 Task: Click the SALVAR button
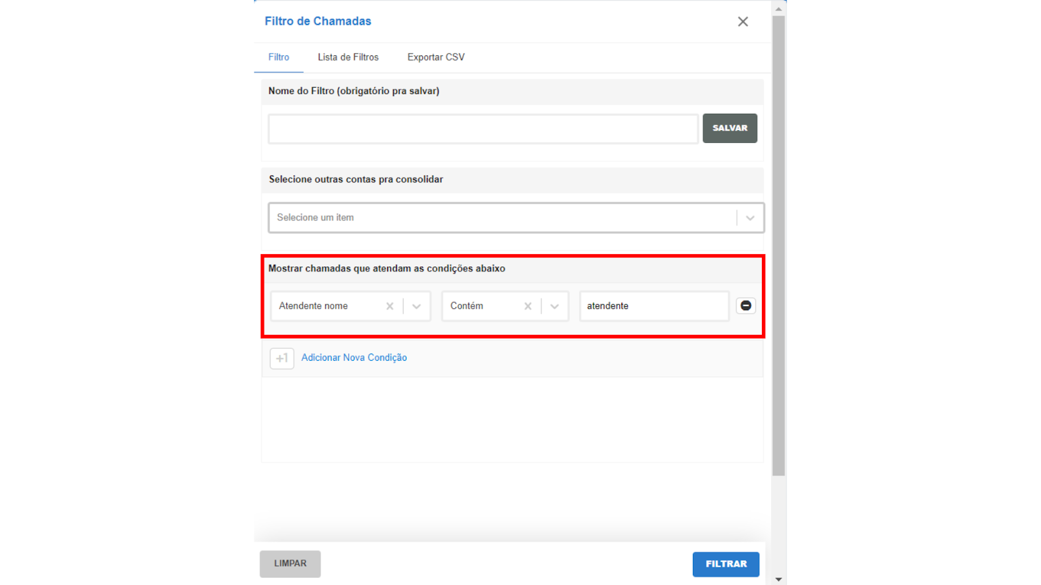[729, 128]
